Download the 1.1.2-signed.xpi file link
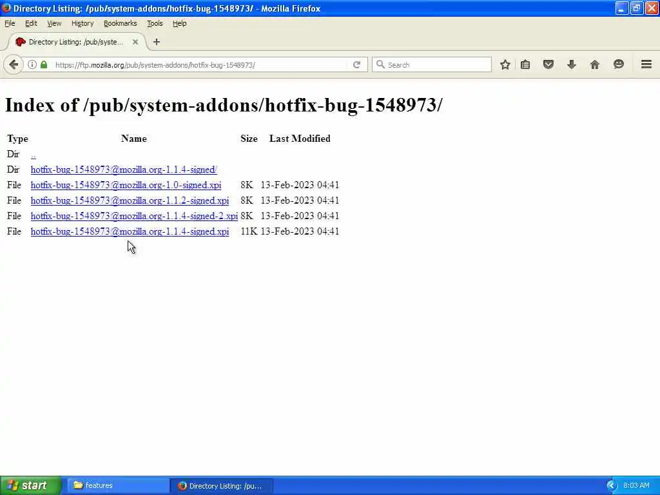Viewport: 660px width, 495px height. pyautogui.click(x=130, y=200)
